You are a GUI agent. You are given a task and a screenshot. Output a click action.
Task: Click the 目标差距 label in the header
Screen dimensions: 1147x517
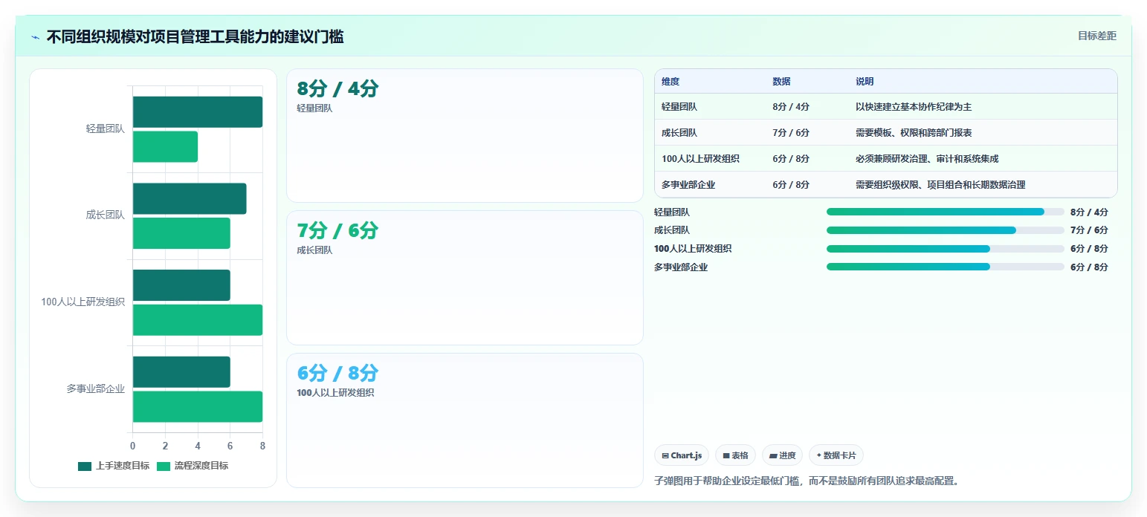[1096, 36]
